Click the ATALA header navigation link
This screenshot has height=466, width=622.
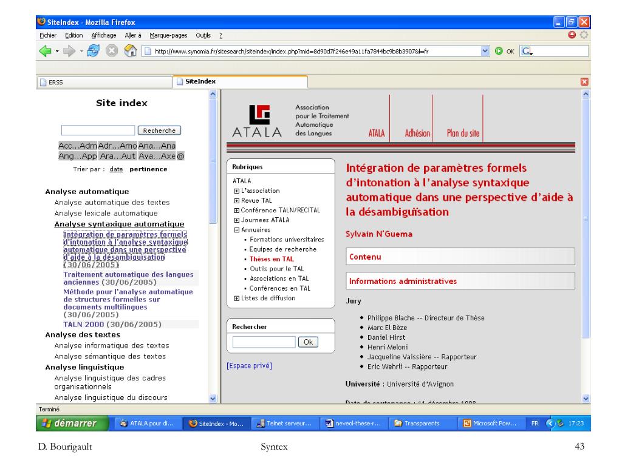coord(377,133)
